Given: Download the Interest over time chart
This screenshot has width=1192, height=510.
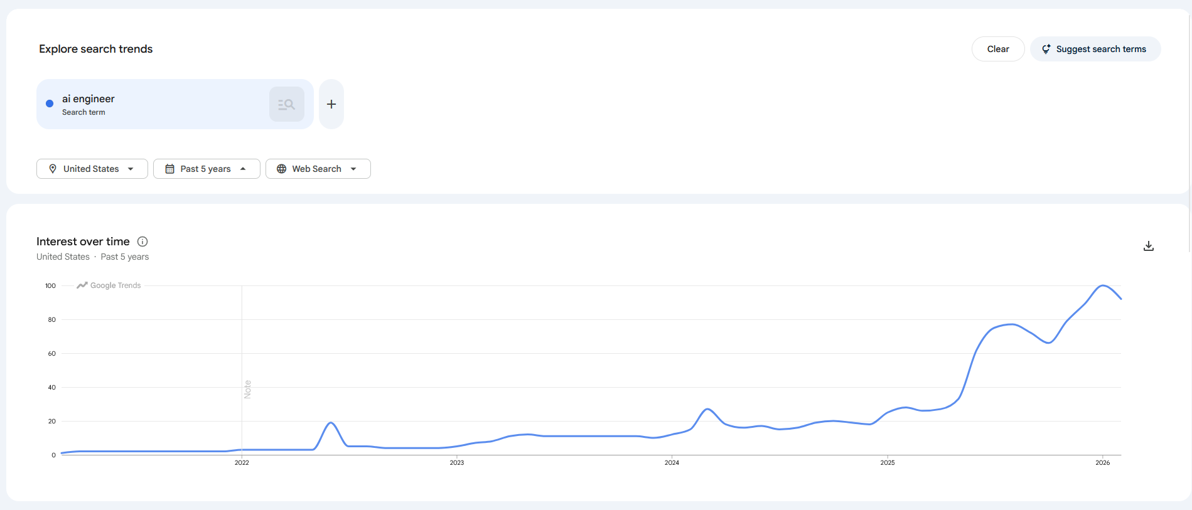Looking at the screenshot, I should click(x=1148, y=246).
